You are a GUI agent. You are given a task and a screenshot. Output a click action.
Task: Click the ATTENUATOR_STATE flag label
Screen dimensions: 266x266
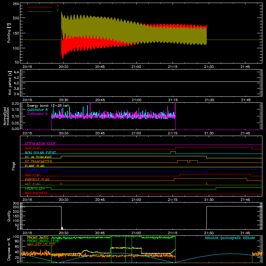coord(40,144)
